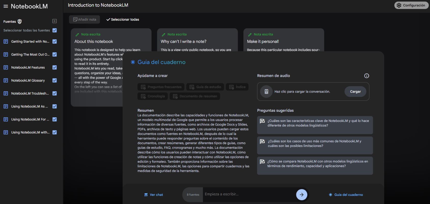Click document icon for NotebookLM Troubleshooting source
Screen dimensions: 430x204
click(6, 93)
